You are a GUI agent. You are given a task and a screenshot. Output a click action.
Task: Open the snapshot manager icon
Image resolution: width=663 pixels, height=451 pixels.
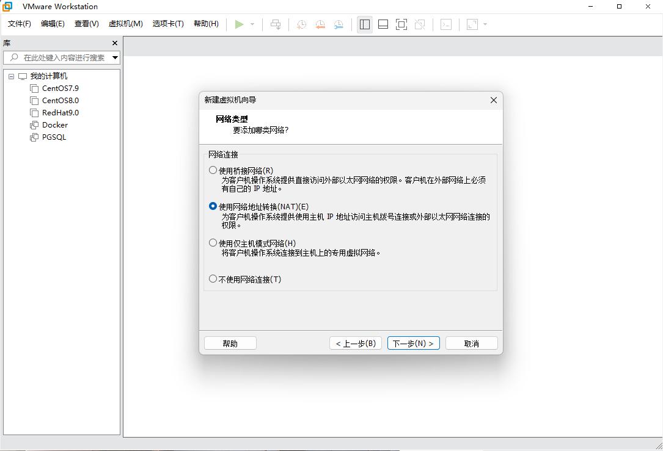(x=339, y=24)
